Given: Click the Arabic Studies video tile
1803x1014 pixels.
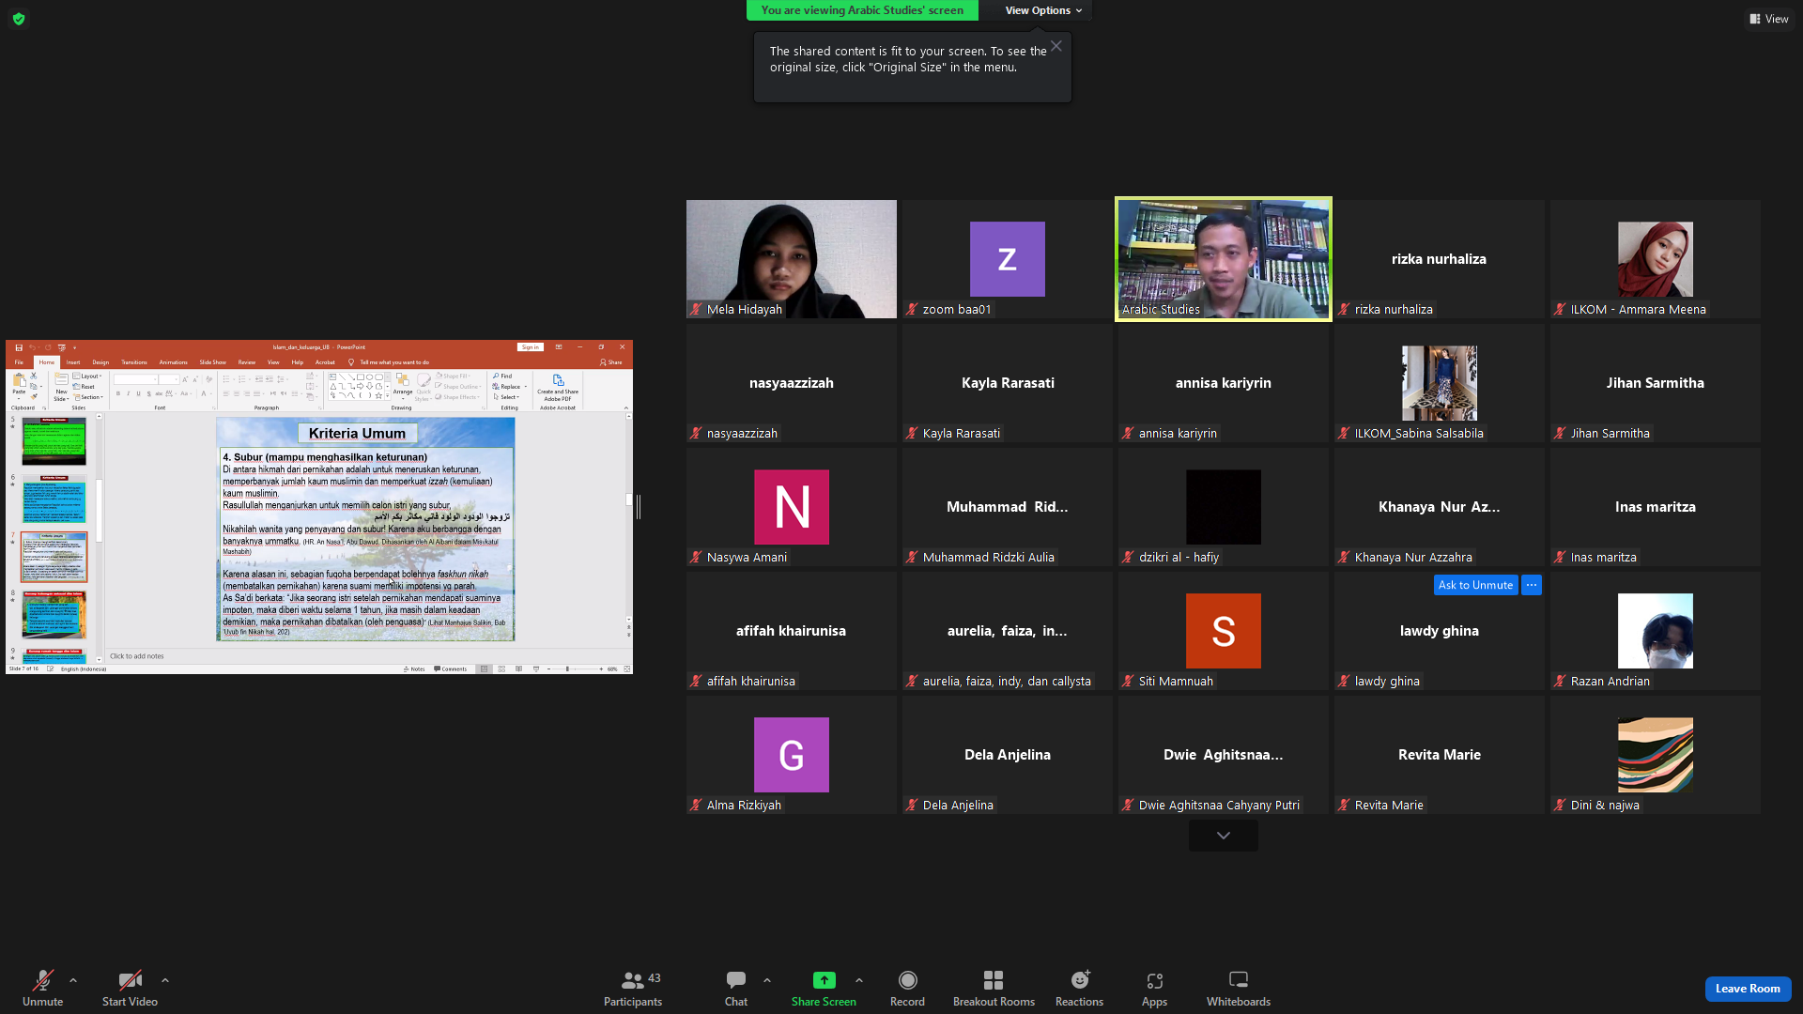Looking at the screenshot, I should click(1223, 259).
